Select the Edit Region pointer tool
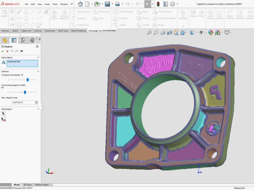The height and width of the screenshot is (190, 254). pyautogui.click(x=3, y=113)
